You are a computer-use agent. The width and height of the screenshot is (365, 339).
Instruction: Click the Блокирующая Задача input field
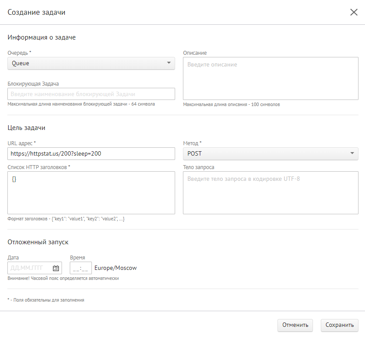pyautogui.click(x=91, y=94)
